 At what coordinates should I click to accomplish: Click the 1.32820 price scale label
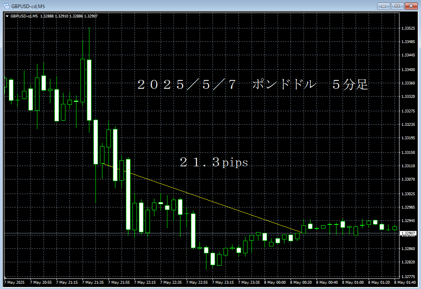pyautogui.click(x=408, y=262)
